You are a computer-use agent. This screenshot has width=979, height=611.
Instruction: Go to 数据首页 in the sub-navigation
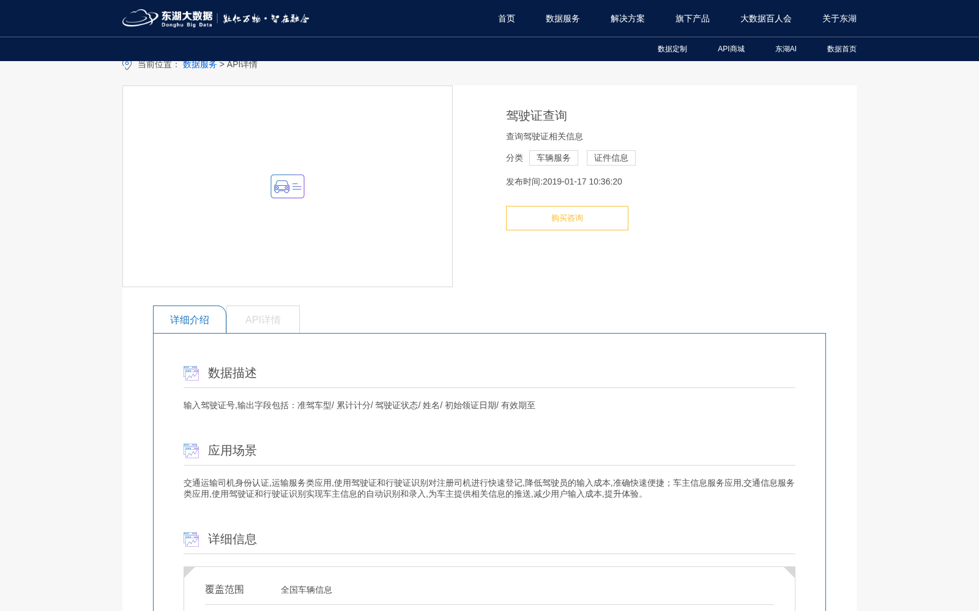pos(842,49)
